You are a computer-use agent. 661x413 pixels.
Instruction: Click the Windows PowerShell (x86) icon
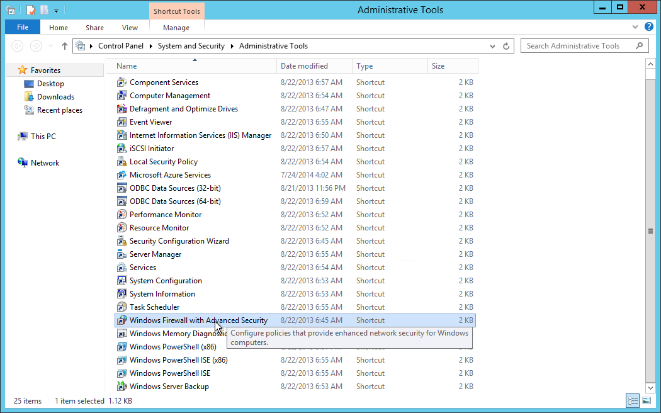(x=122, y=347)
